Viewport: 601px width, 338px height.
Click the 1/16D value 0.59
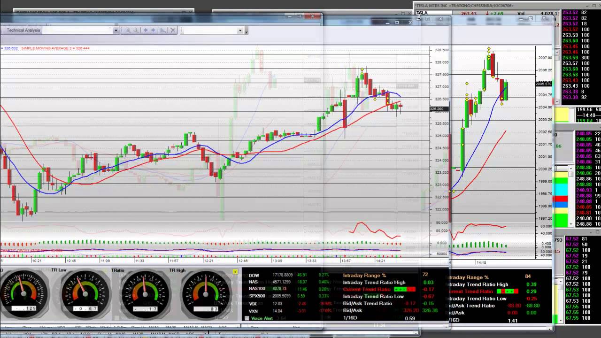[409, 318]
